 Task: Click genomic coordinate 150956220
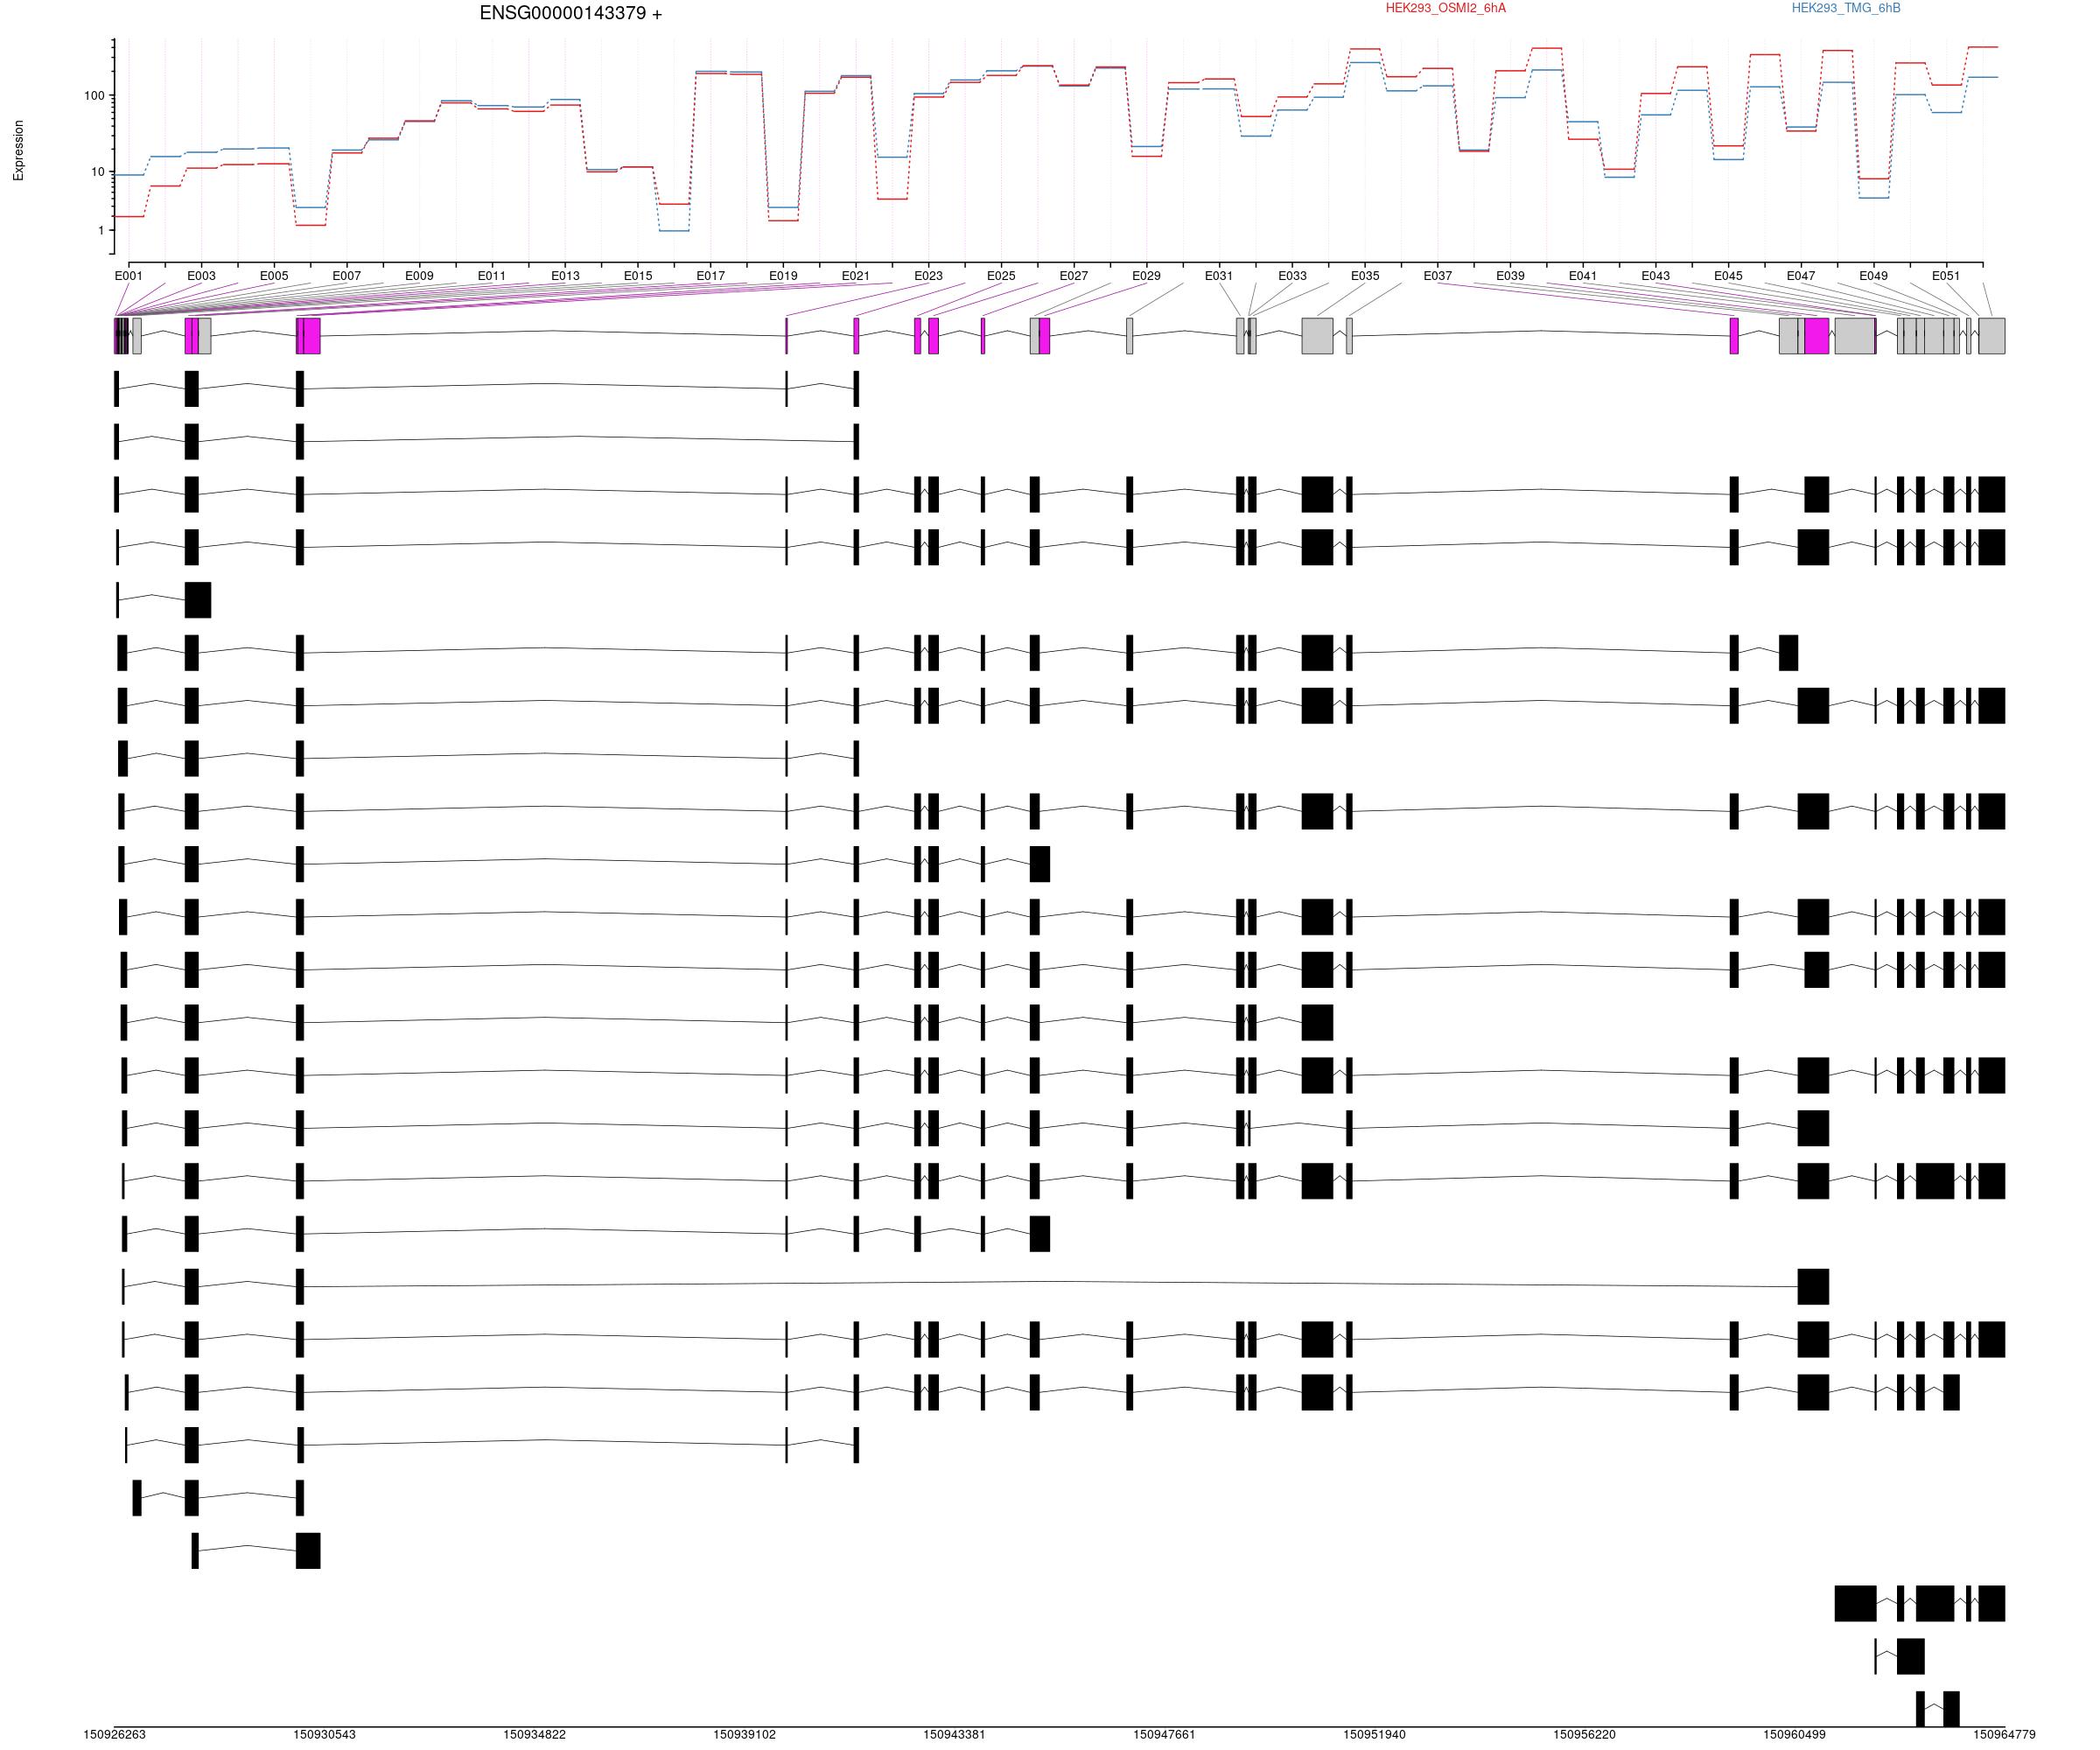[1584, 1735]
